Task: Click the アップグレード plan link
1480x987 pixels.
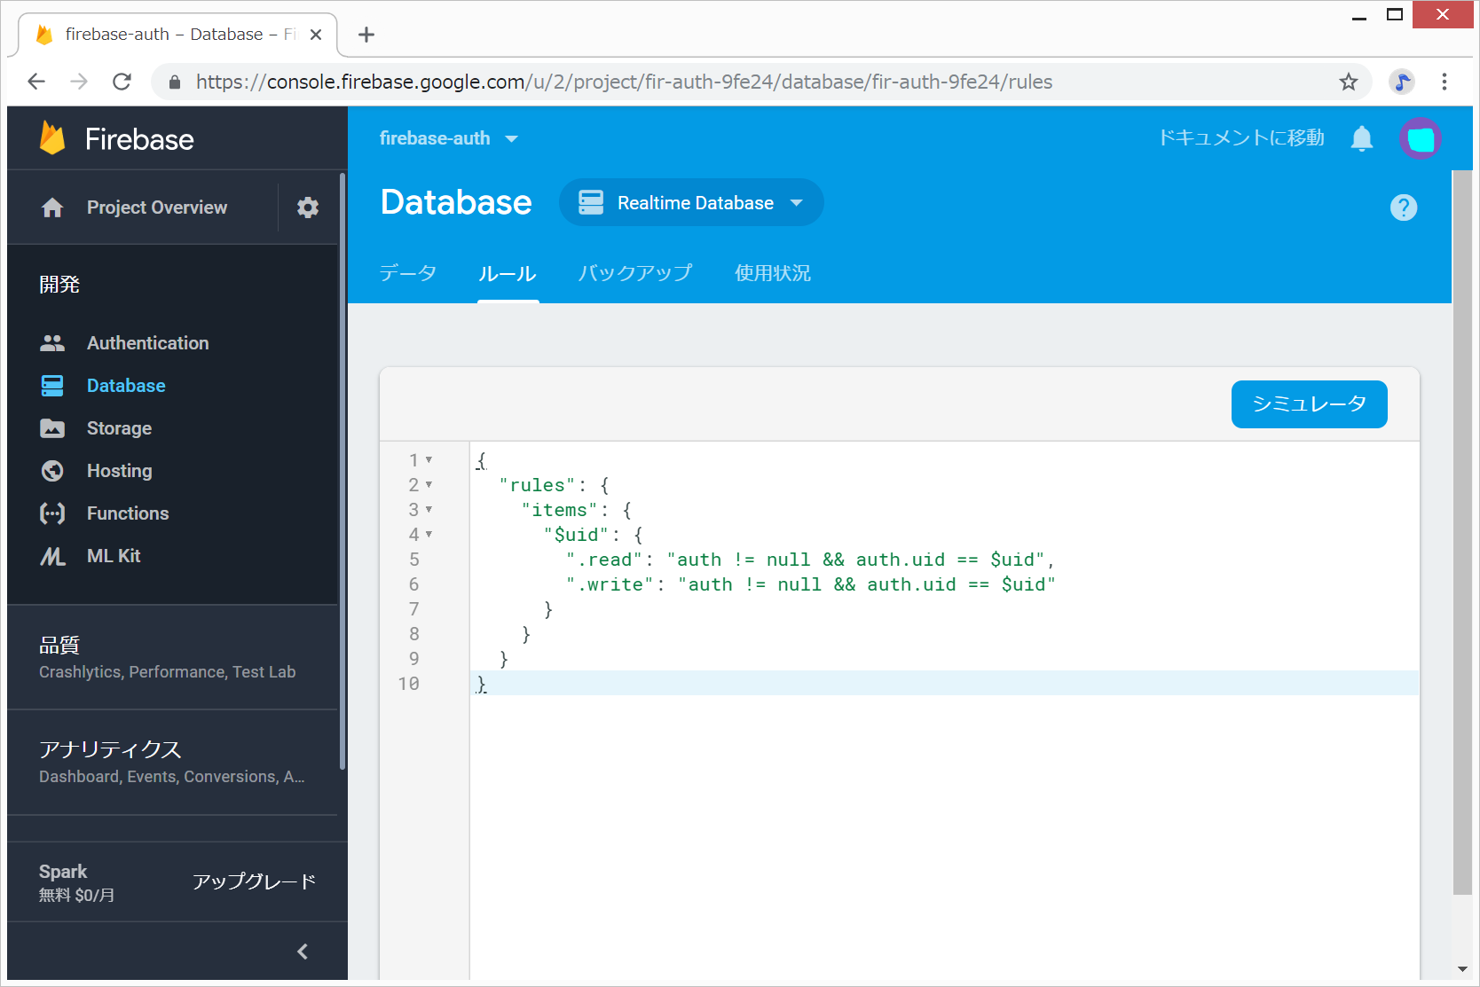Action: 254,881
